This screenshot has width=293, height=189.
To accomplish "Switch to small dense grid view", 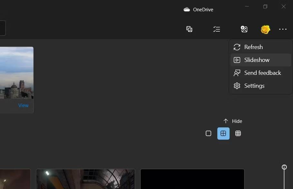I will [x=238, y=134].
